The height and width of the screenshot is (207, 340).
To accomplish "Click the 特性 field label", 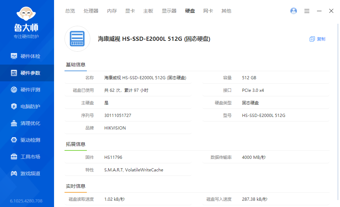I will [90, 170].
